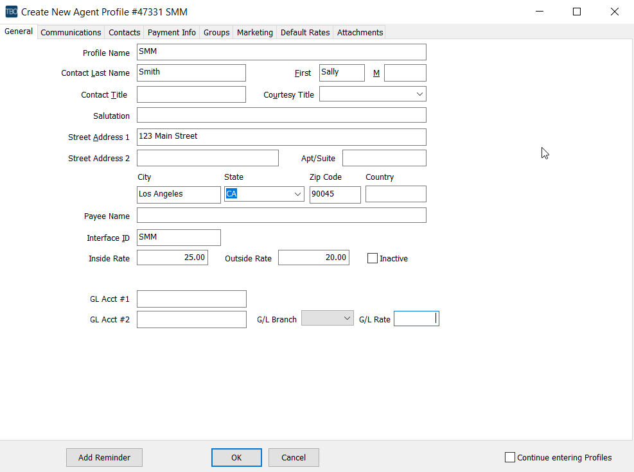Open the State dropdown showing CA
This screenshot has height=472, width=634.
(297, 193)
